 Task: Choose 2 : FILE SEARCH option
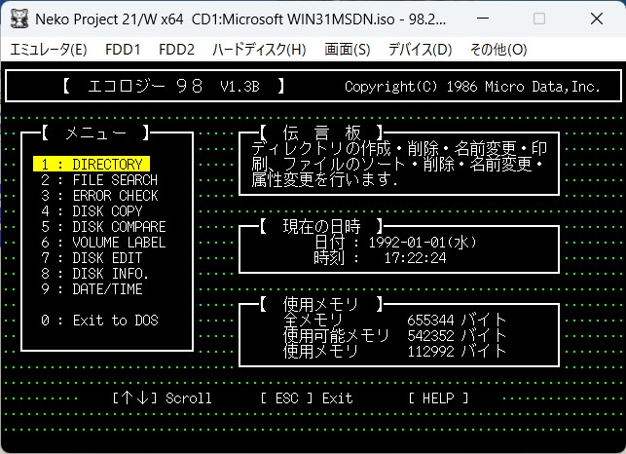click(98, 180)
